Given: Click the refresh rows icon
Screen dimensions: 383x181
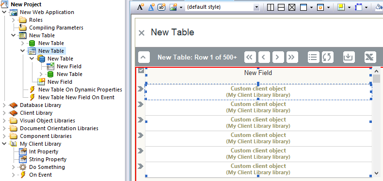Looking at the screenshot, I should 328,57.
